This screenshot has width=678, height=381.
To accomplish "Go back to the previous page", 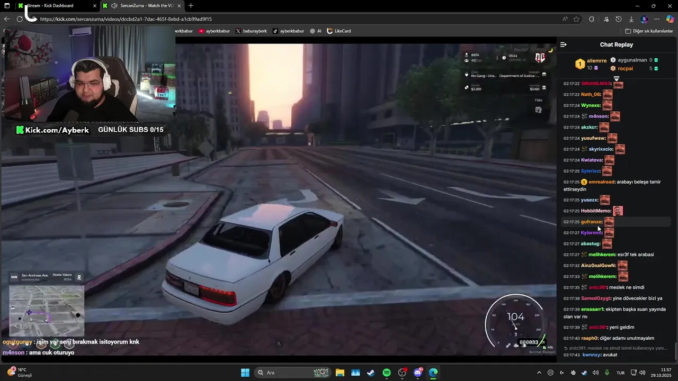I will point(7,19).
